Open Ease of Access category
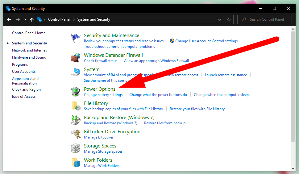Screen dimensions: 299x174 tap(24, 97)
